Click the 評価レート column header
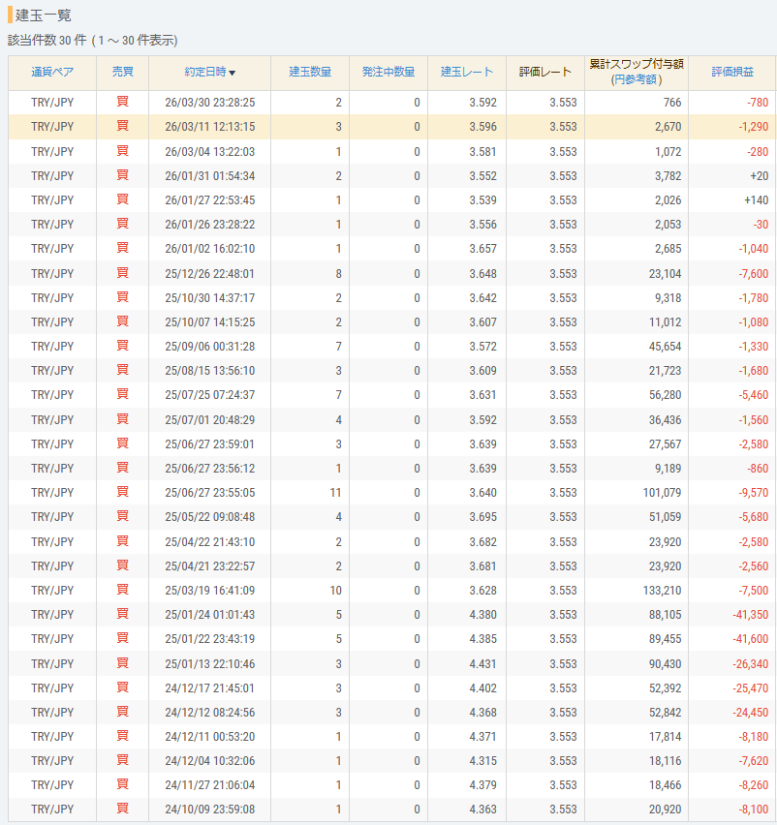Viewport: 777px width, 825px height. coord(544,72)
